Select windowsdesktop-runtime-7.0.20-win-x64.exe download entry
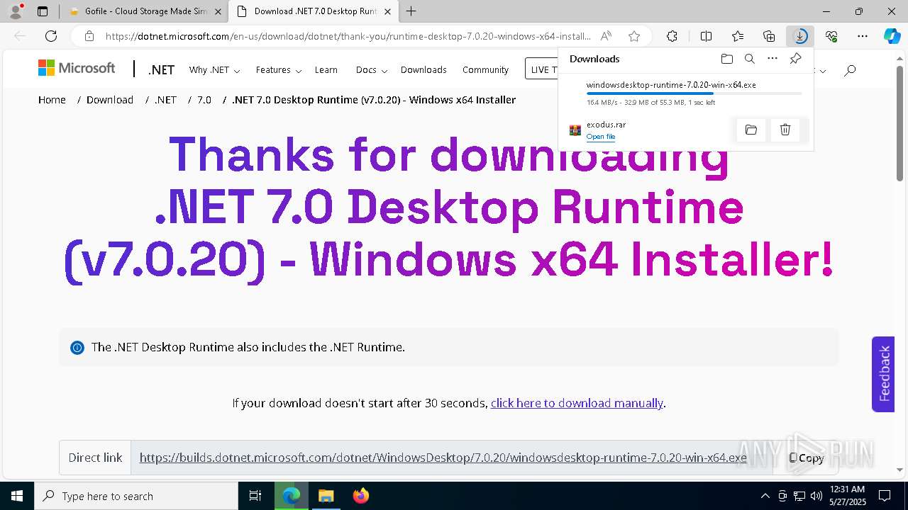This screenshot has width=908, height=510. click(686, 93)
